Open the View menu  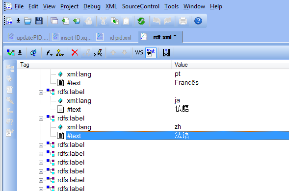point(49,6)
